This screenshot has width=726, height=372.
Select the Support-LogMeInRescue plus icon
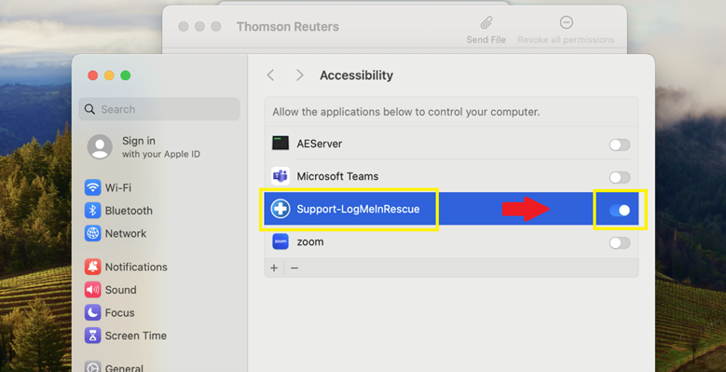[281, 209]
